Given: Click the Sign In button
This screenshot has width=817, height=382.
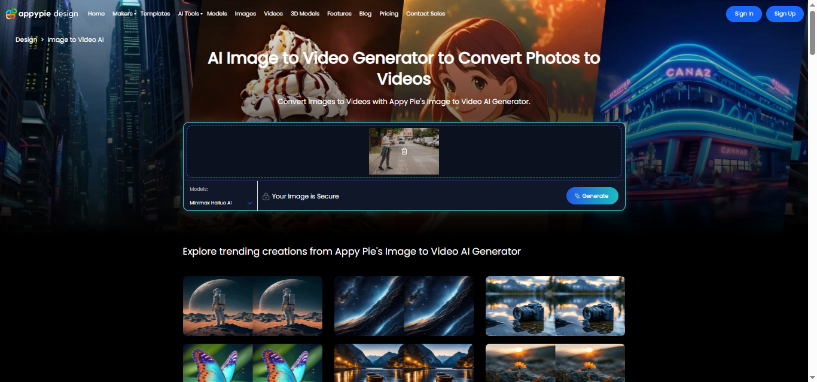Looking at the screenshot, I should tap(743, 14).
